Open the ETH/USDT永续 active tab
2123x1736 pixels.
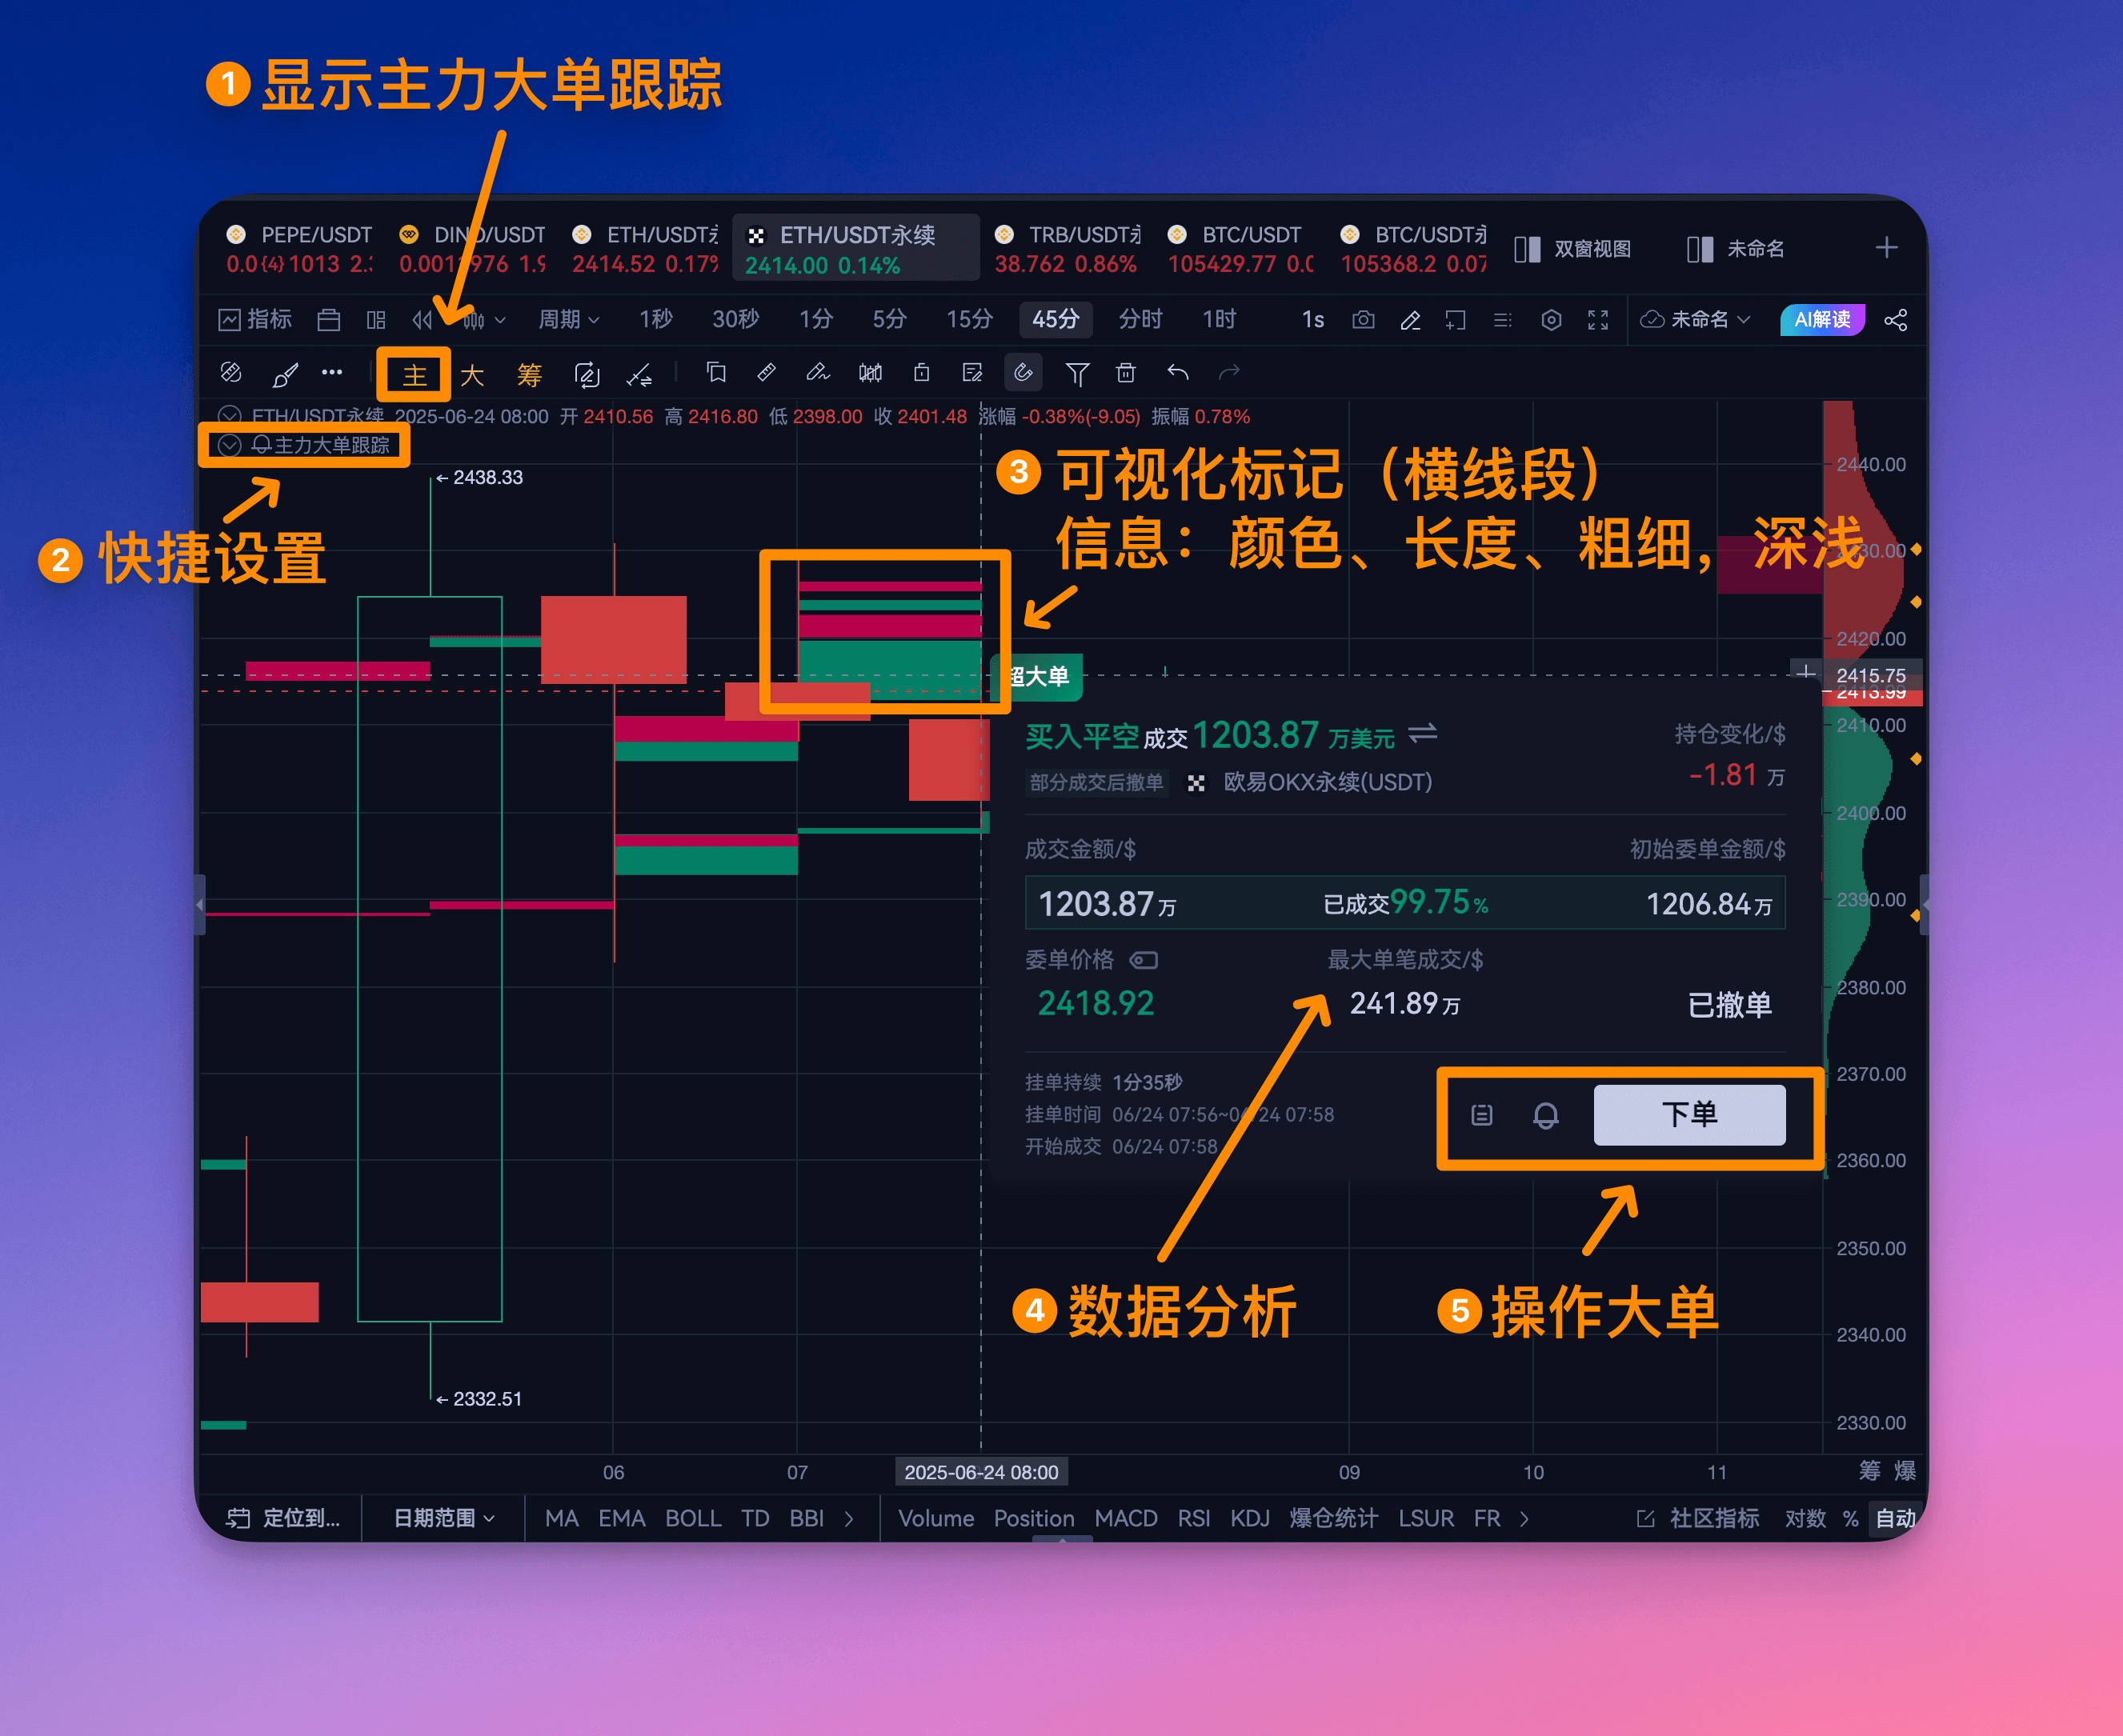[855, 248]
